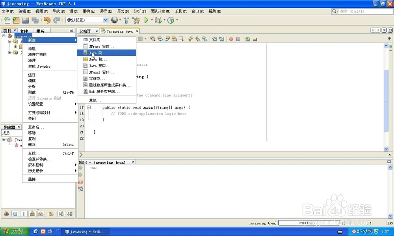Click the Open Project toolbar icon
This screenshot has height=236, width=394.
point(25,20)
